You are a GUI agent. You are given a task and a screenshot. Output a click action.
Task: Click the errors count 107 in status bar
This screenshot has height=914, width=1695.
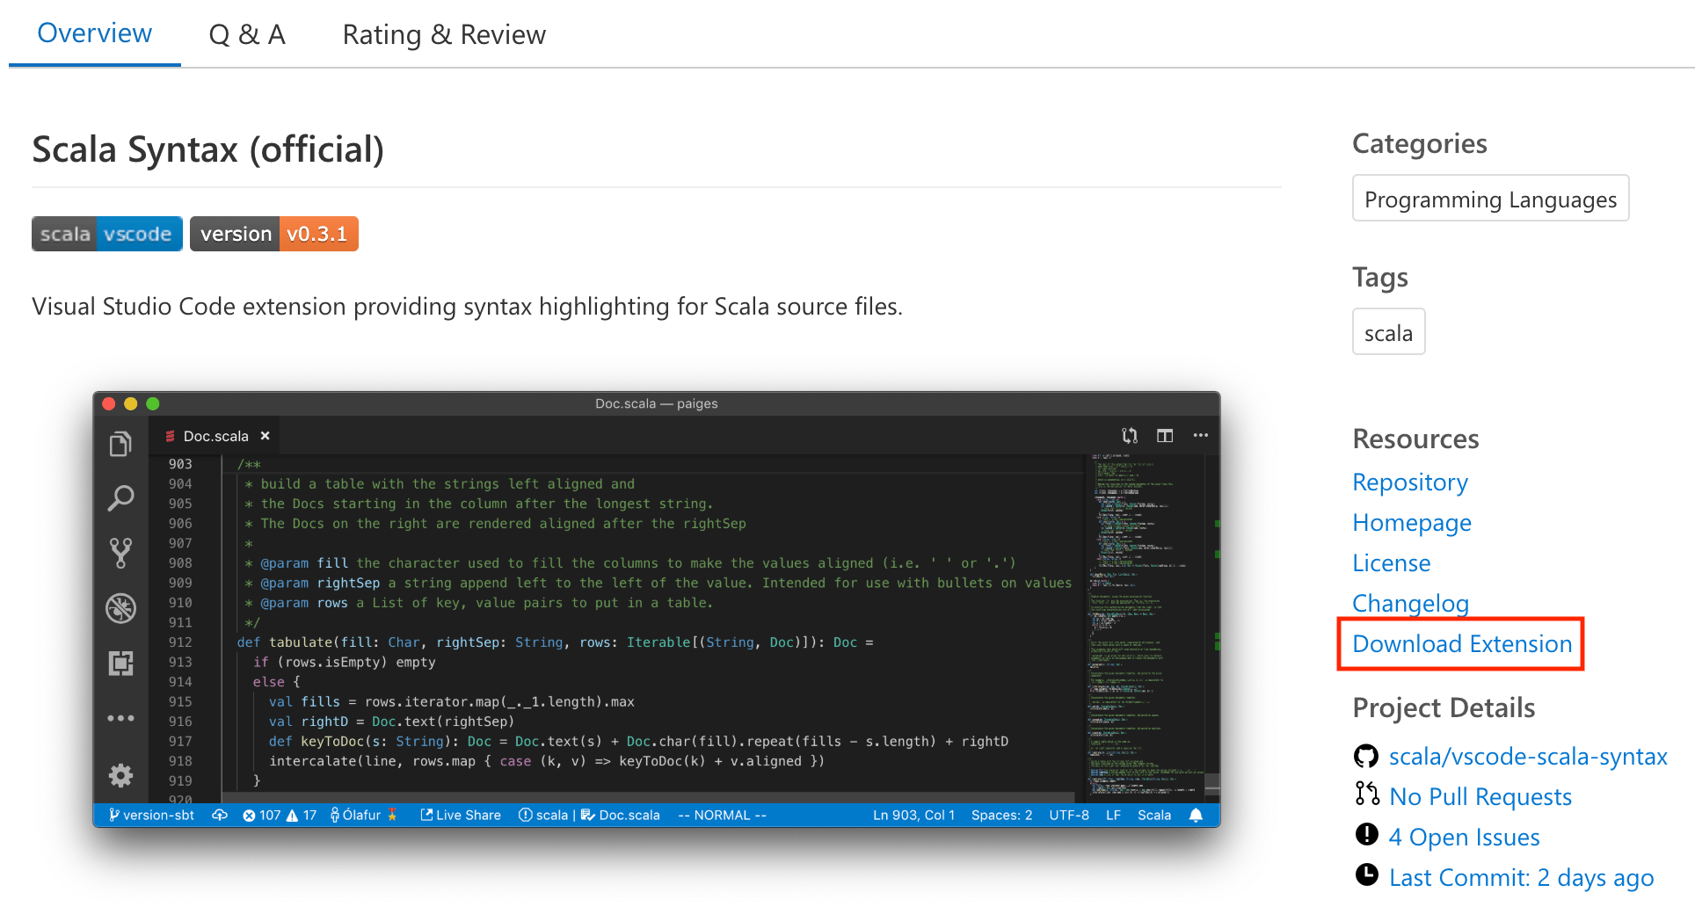[261, 816]
